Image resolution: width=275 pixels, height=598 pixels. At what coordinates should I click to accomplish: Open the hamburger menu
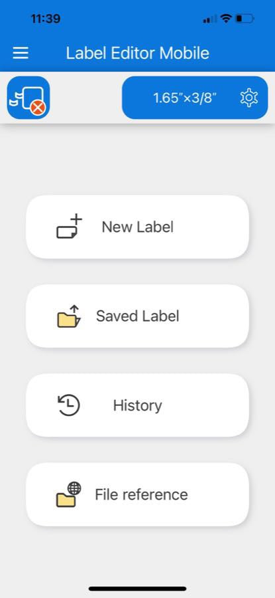point(21,52)
